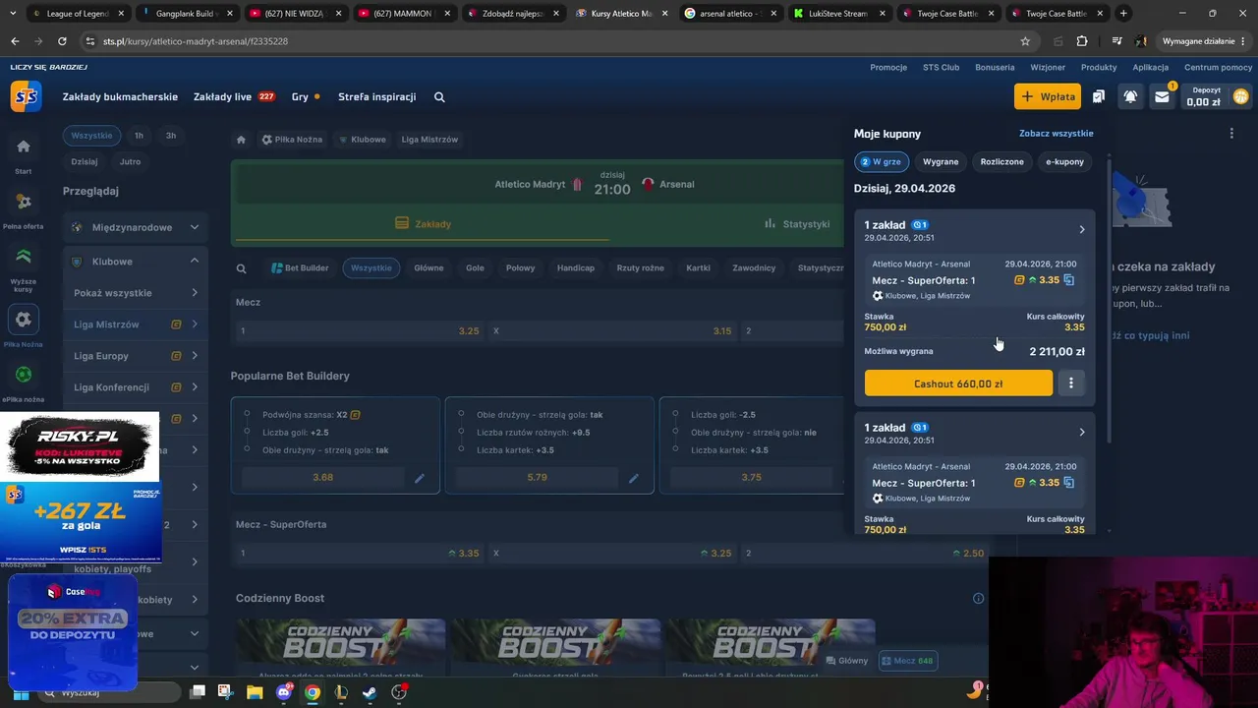Select the Jutro time filter
1258x708 pixels.
click(130, 161)
